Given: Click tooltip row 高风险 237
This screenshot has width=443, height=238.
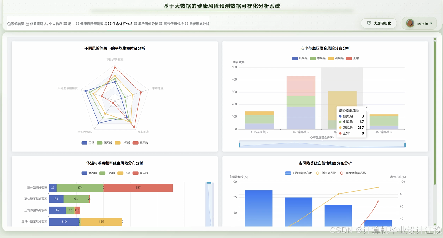Looking at the screenshot, I should tap(351, 128).
